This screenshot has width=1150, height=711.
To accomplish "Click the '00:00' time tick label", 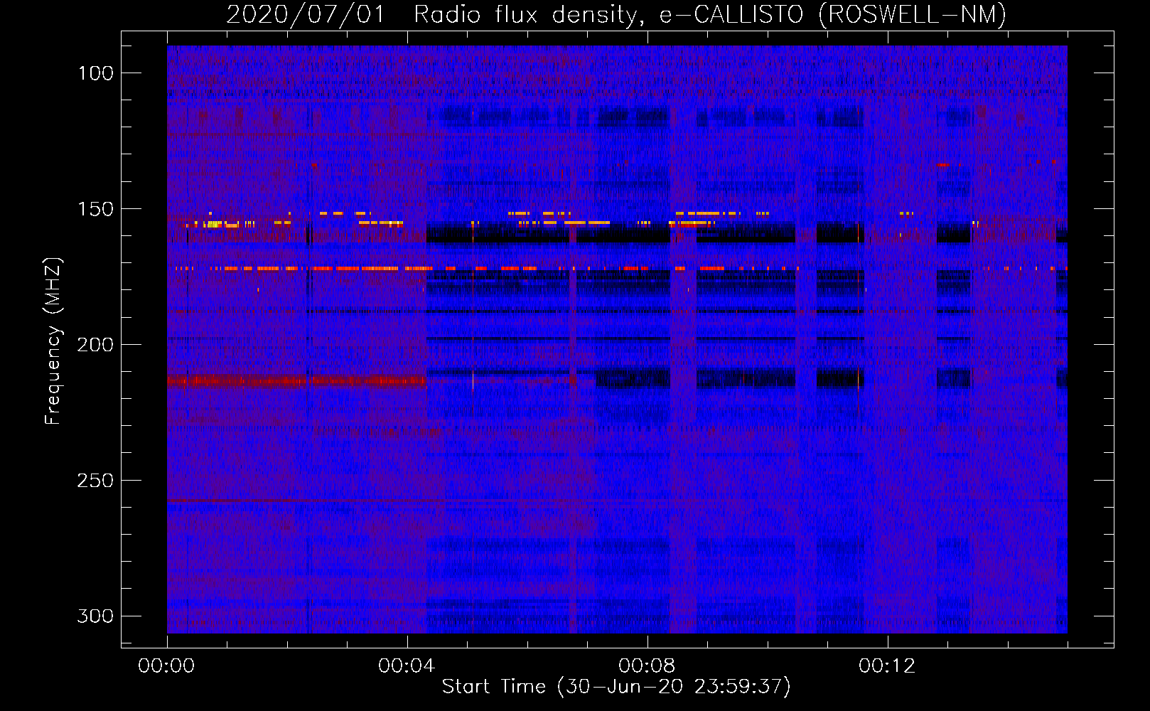I will 166,666.
